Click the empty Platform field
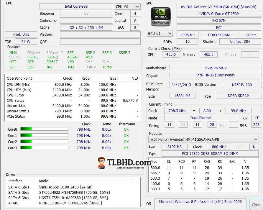 click(x=100, y=35)
